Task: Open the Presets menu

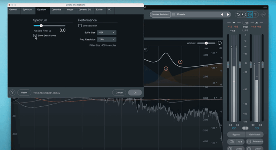Action: [x=181, y=15]
